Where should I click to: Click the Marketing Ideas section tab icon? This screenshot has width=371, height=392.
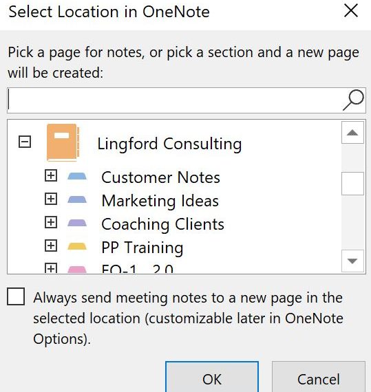77,199
